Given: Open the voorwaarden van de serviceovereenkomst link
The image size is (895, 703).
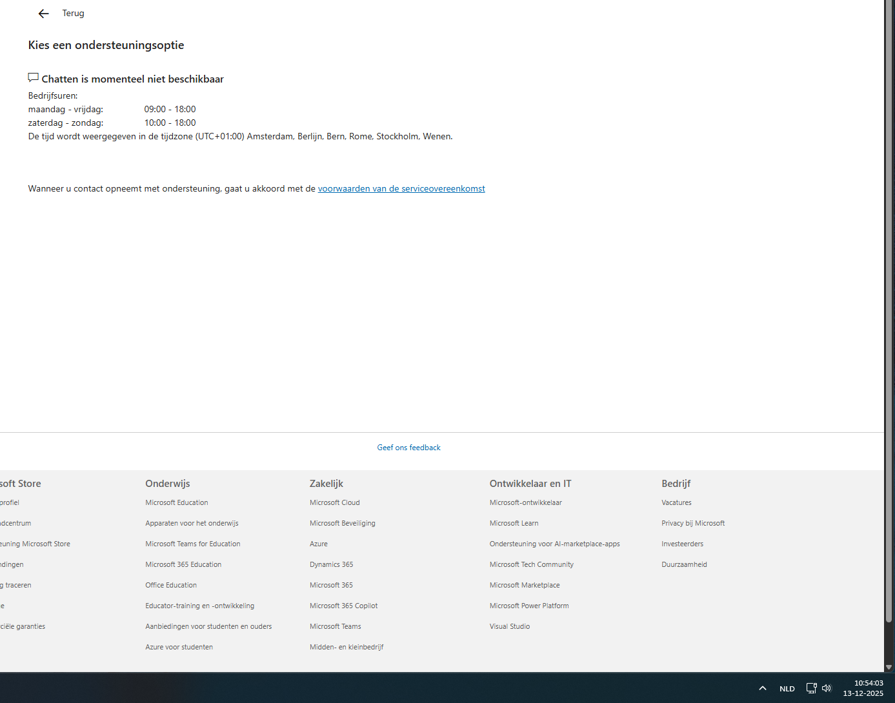Looking at the screenshot, I should tap(401, 188).
